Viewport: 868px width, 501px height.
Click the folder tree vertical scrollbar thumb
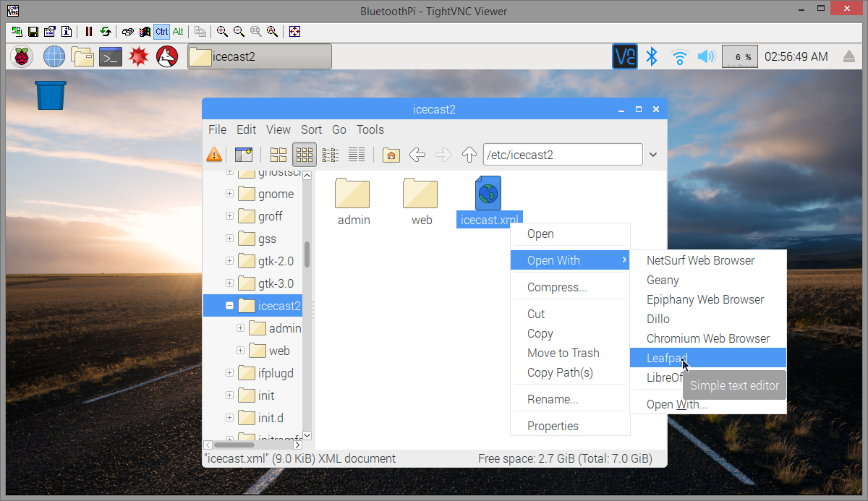pos(307,254)
